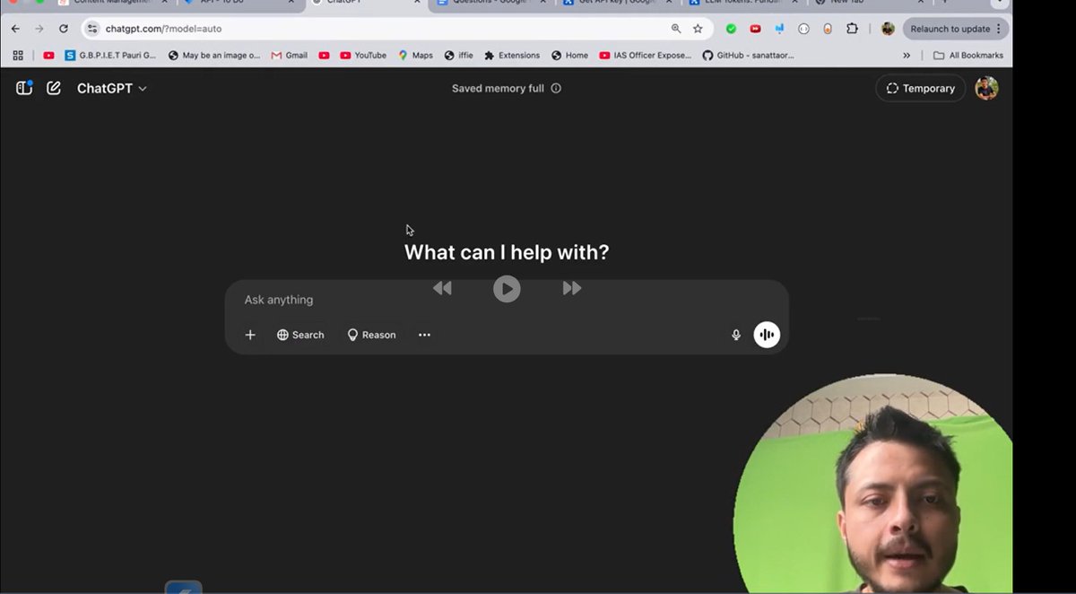Open the Maps bookmark

tap(415, 56)
